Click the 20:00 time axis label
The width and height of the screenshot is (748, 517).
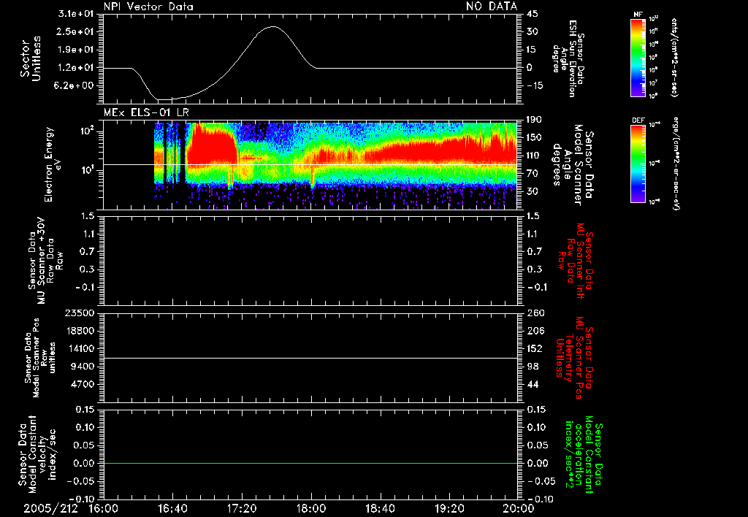[519, 508]
